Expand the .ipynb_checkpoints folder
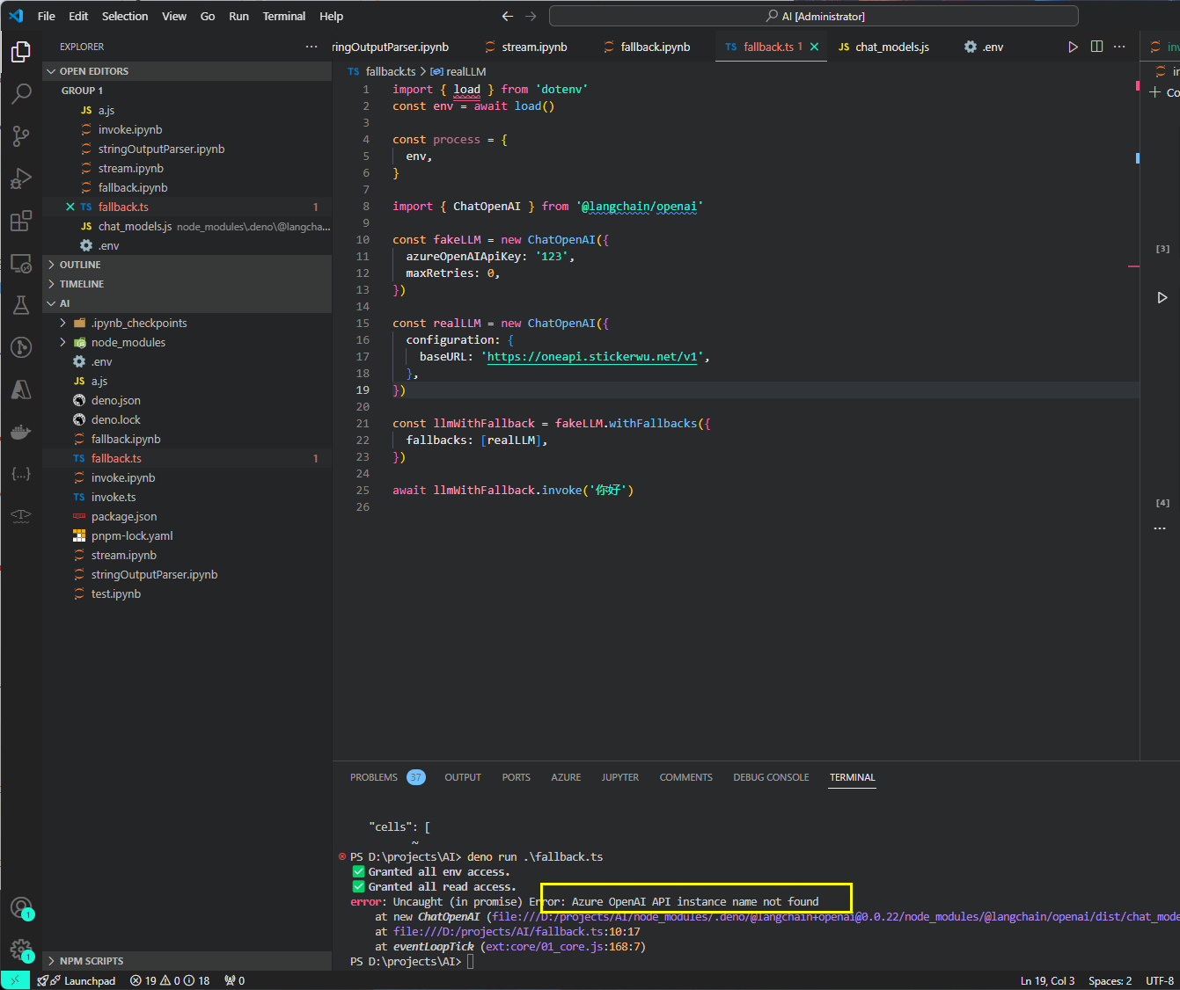This screenshot has width=1180, height=990. (187, 323)
